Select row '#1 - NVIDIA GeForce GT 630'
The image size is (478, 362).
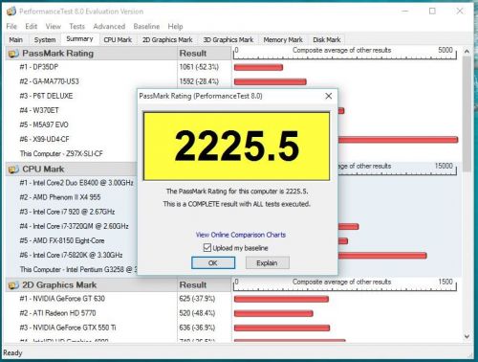pyautogui.click(x=62, y=299)
